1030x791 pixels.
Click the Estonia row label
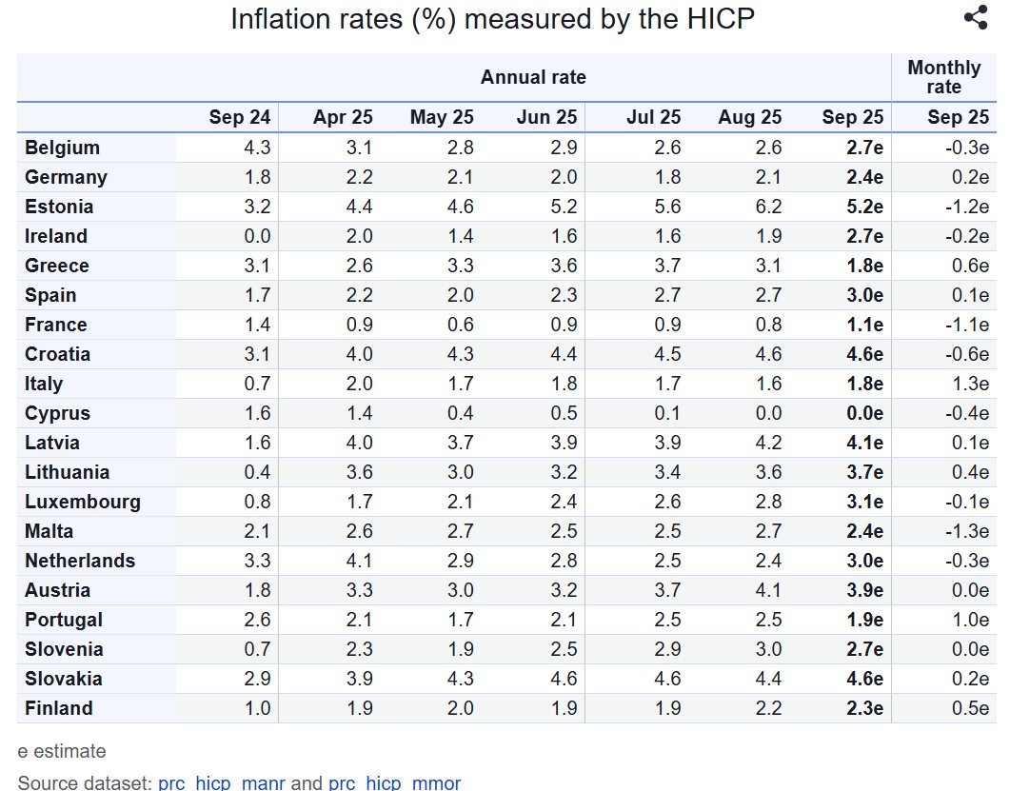(x=59, y=207)
